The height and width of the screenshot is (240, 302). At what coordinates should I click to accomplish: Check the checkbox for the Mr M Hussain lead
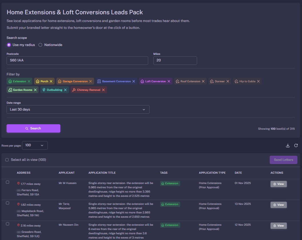pos(7,182)
